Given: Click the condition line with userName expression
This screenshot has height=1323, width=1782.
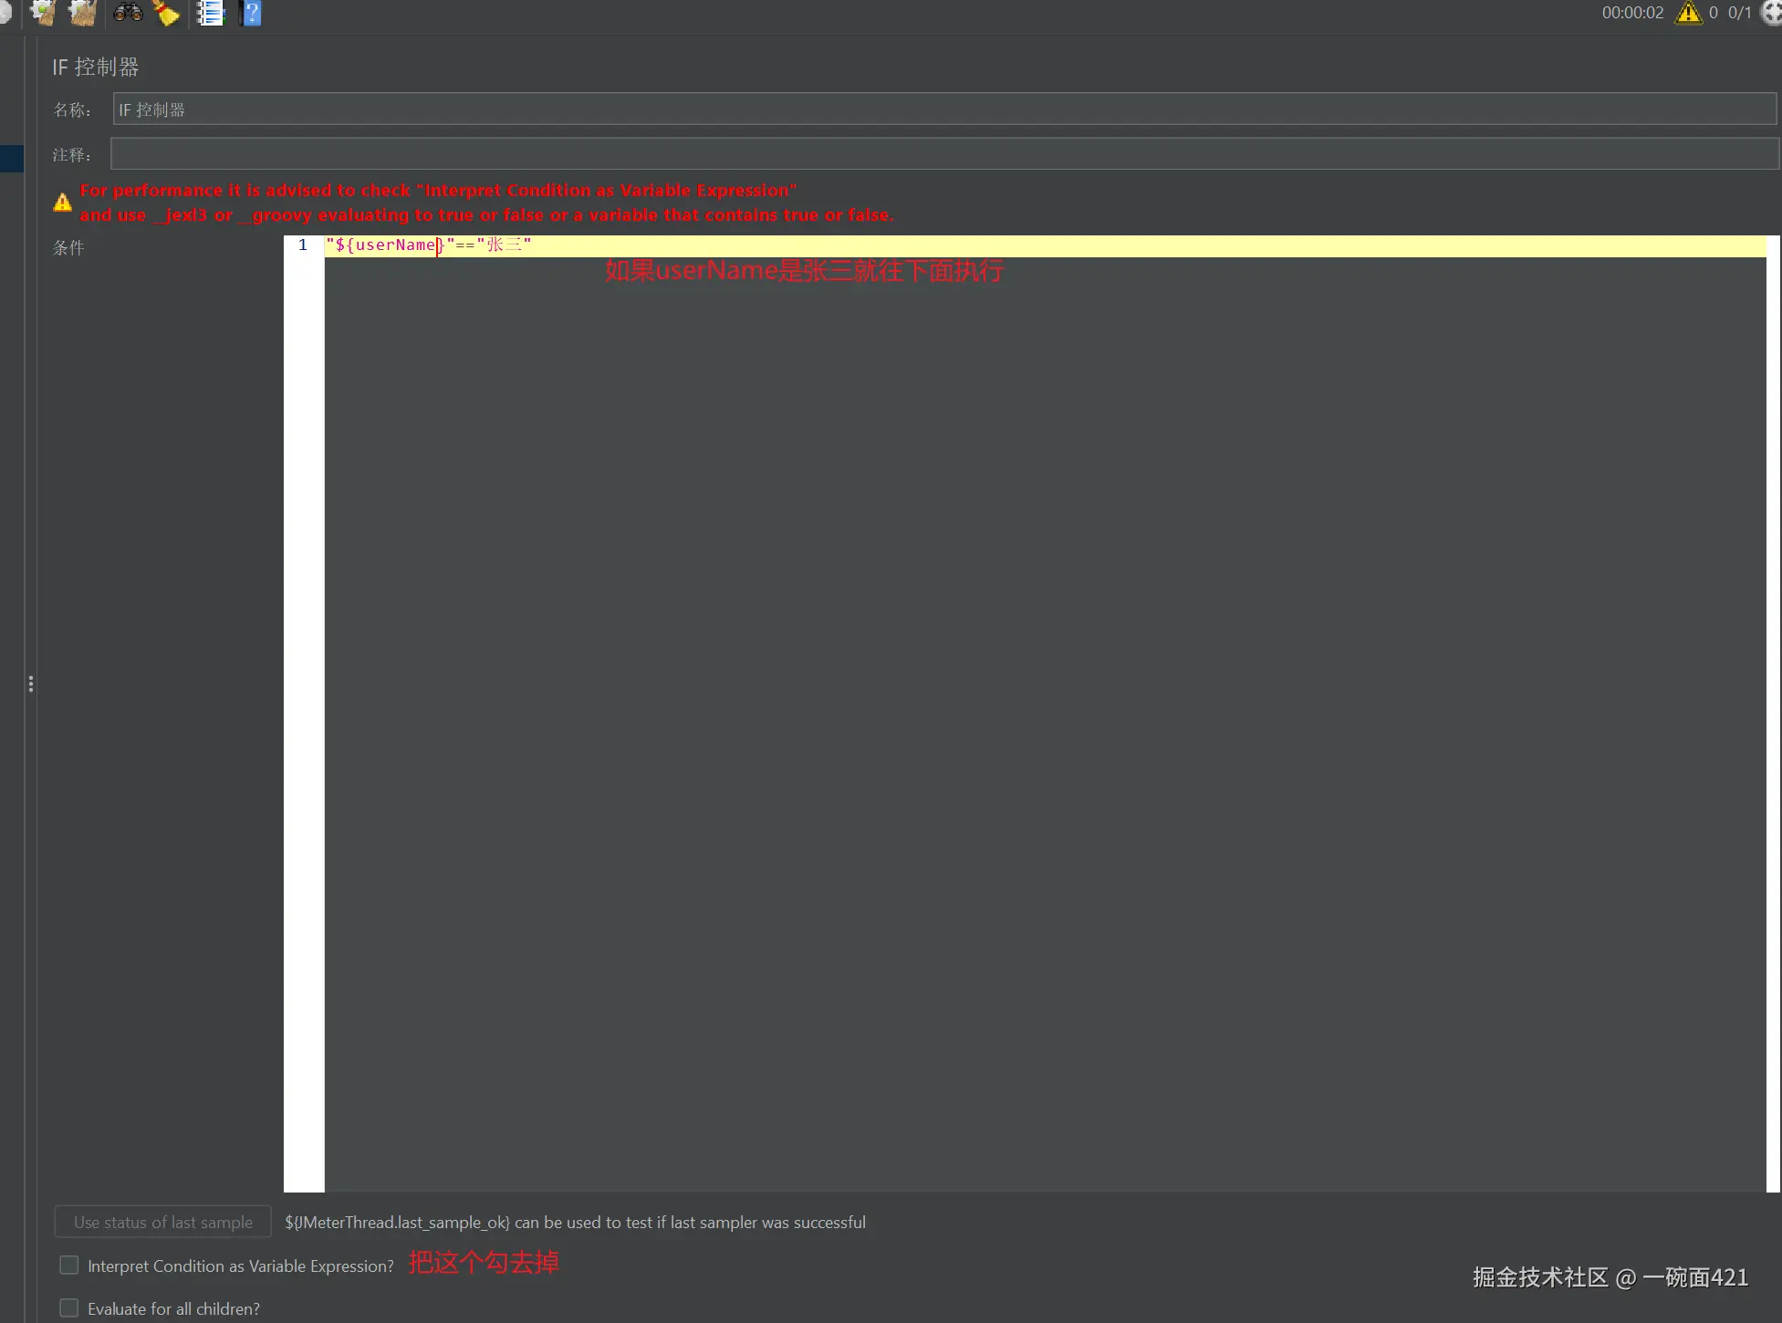Looking at the screenshot, I should click(x=429, y=245).
